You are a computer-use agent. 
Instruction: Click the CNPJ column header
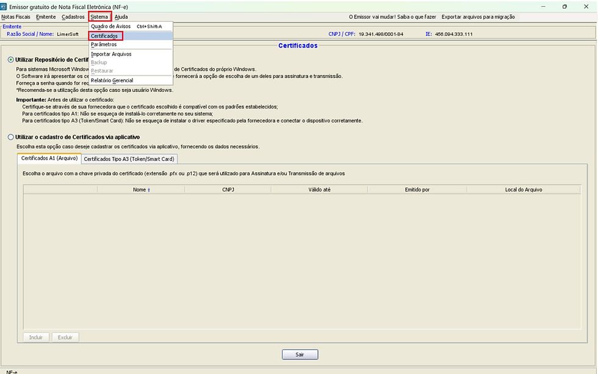pyautogui.click(x=228, y=189)
